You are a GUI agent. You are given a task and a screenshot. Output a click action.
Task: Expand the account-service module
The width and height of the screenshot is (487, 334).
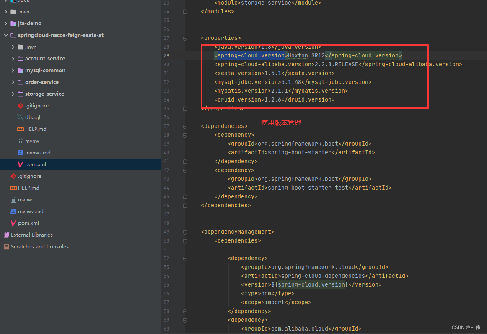coord(13,58)
